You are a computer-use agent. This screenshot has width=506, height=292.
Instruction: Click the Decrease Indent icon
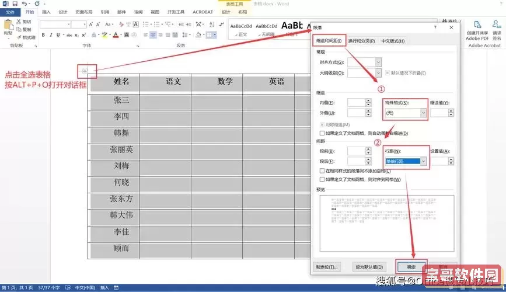click(x=181, y=24)
